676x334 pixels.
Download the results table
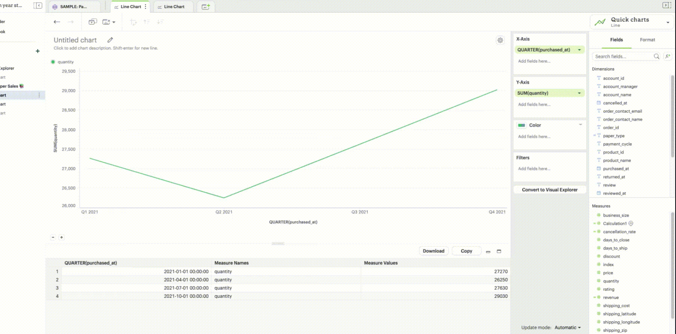coord(433,251)
